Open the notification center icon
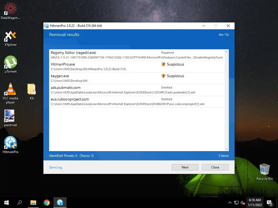 click(270, 203)
